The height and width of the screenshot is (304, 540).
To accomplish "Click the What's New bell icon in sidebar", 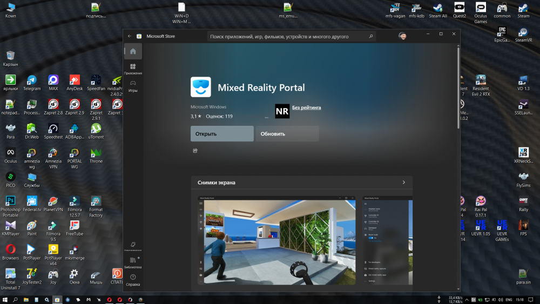I will point(133,246).
